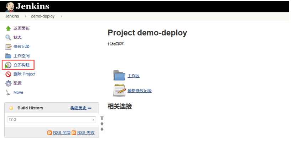
Task: Open the 构建历史 trend link
Action: click(x=78, y=108)
